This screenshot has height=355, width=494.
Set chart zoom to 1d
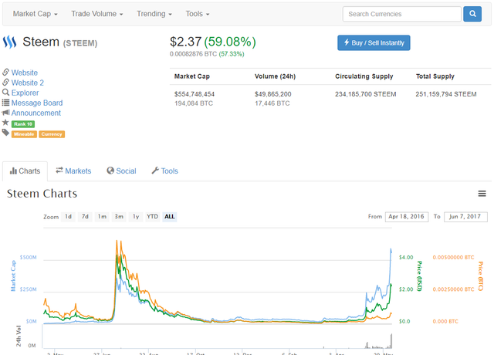[69, 216]
